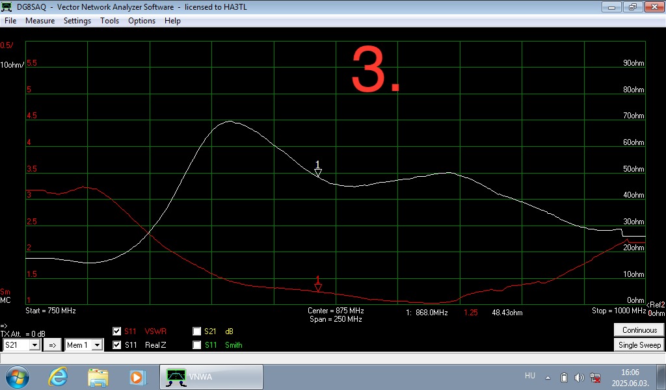Uncheck the S11 VSWR trace checkbox

[x=117, y=331]
